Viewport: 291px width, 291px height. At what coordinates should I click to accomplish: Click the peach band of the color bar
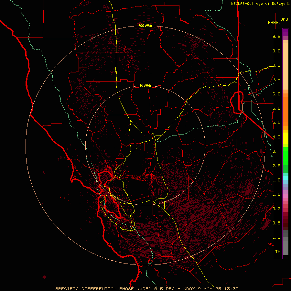[x=286, y=66]
